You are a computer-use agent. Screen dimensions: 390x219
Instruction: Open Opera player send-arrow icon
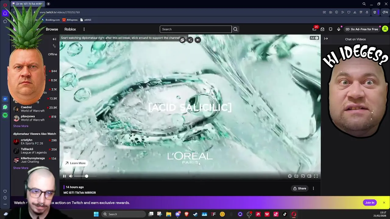coord(343,12)
